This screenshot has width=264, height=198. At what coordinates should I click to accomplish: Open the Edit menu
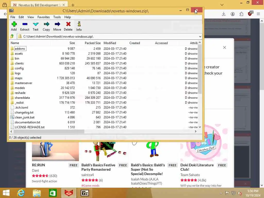[x=21, y=17]
